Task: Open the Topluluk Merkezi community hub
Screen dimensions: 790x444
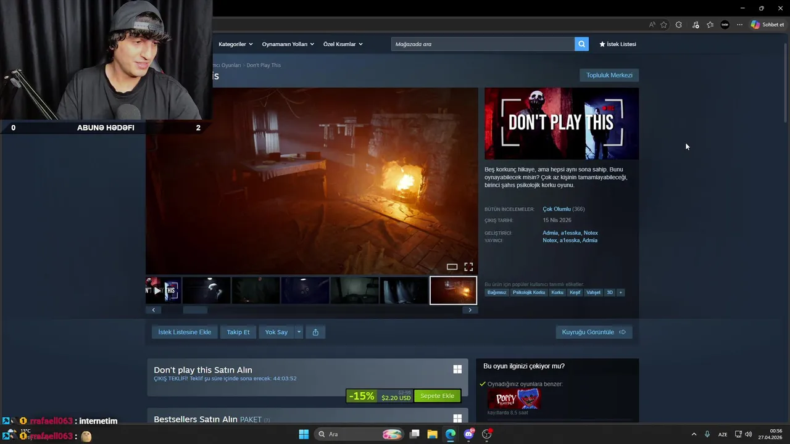Action: pos(609,75)
